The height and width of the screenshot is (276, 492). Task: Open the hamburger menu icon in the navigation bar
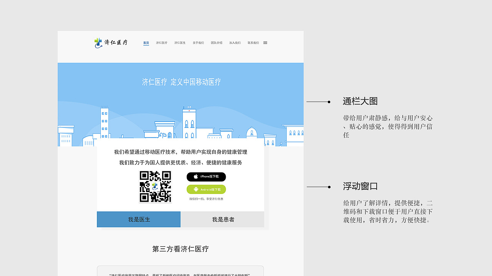point(265,43)
